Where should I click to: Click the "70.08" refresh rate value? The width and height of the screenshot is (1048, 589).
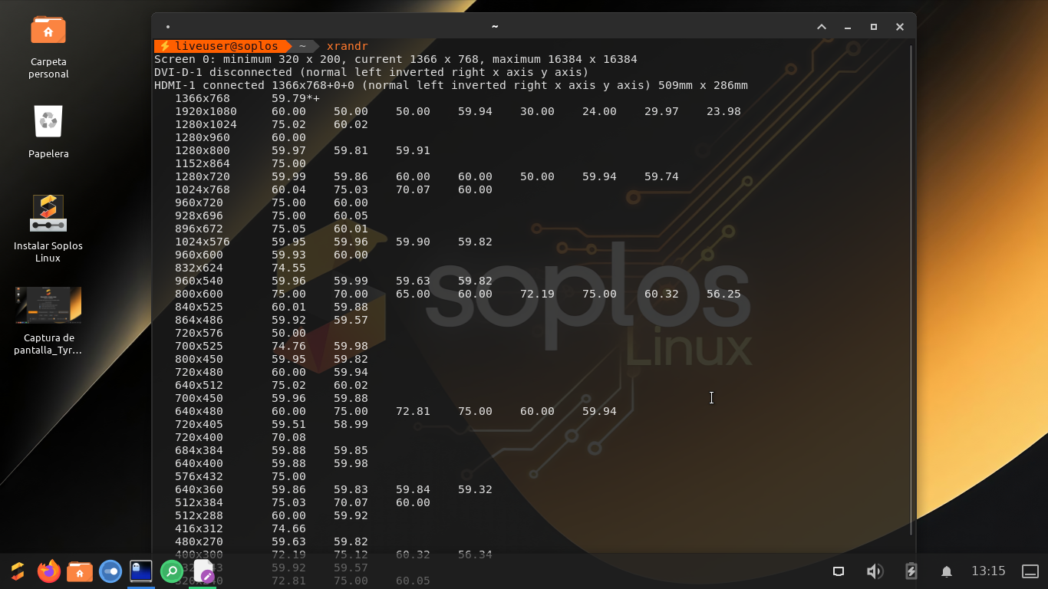pos(289,437)
